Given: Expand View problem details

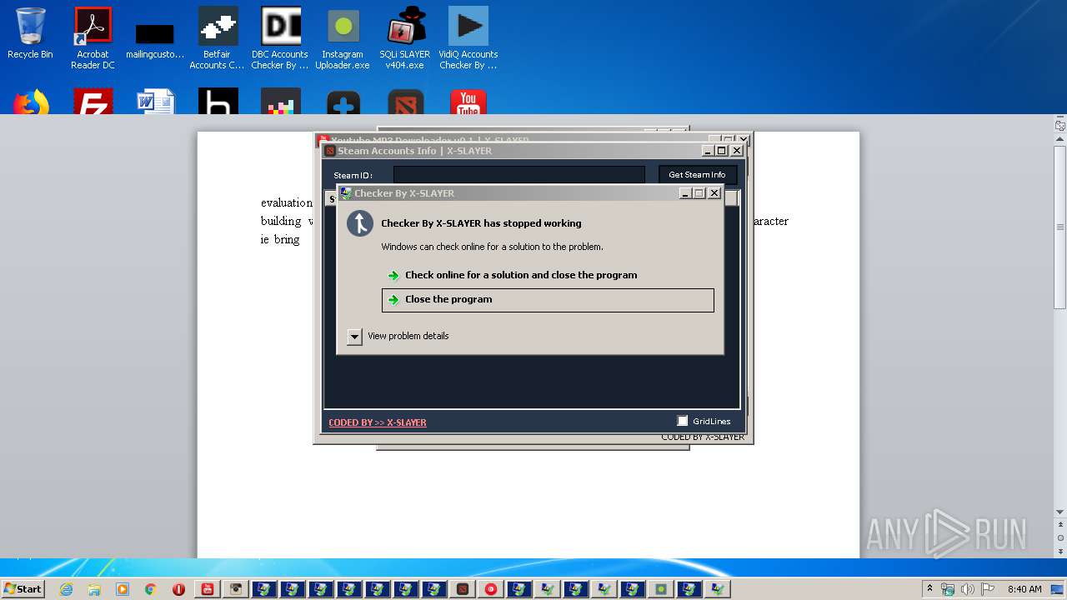Looking at the screenshot, I should [355, 337].
